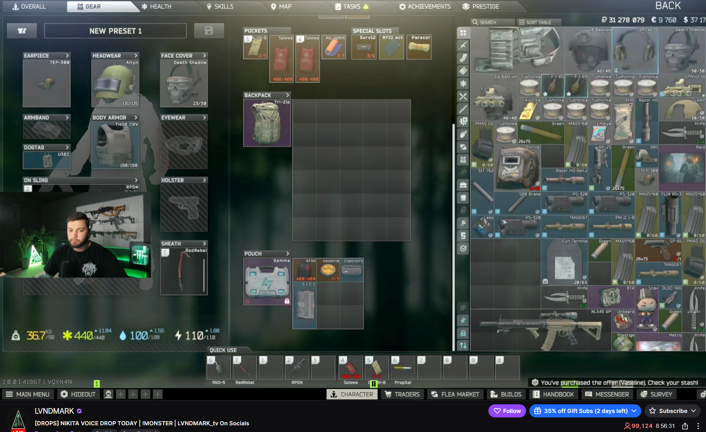Filter stash by the fork and knife icon

tap(463, 96)
